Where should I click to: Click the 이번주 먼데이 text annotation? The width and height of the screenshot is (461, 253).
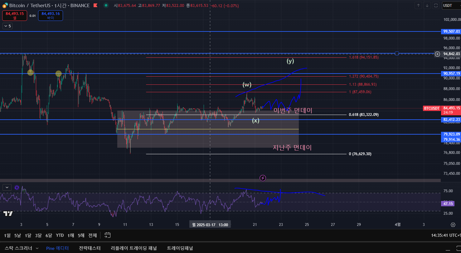click(x=293, y=110)
